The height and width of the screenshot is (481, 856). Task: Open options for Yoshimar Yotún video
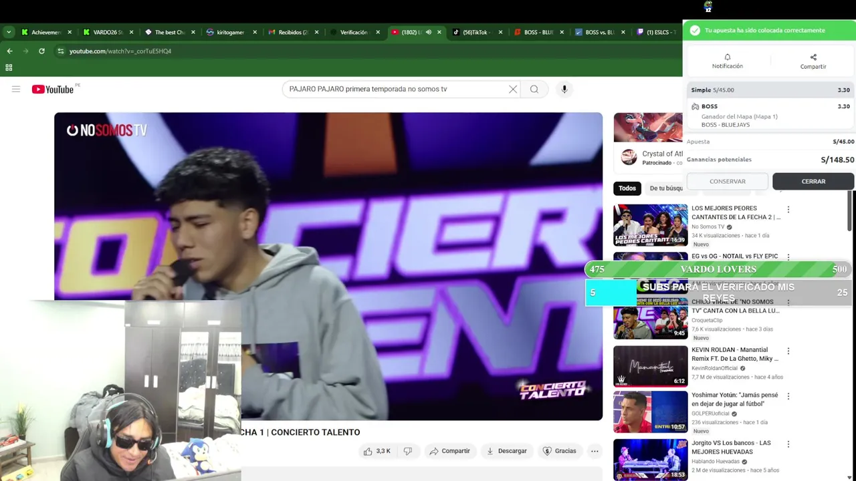tap(788, 396)
